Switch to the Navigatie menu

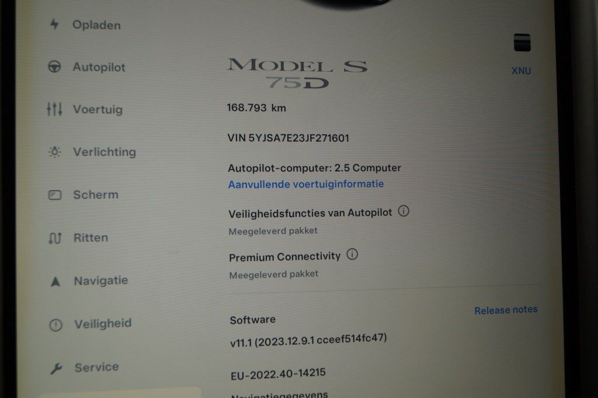[x=101, y=281]
